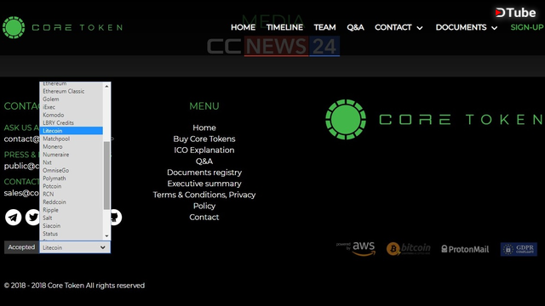Click the list scrollbar down arrow
Viewport: 545px width, 306px height.
(106, 236)
